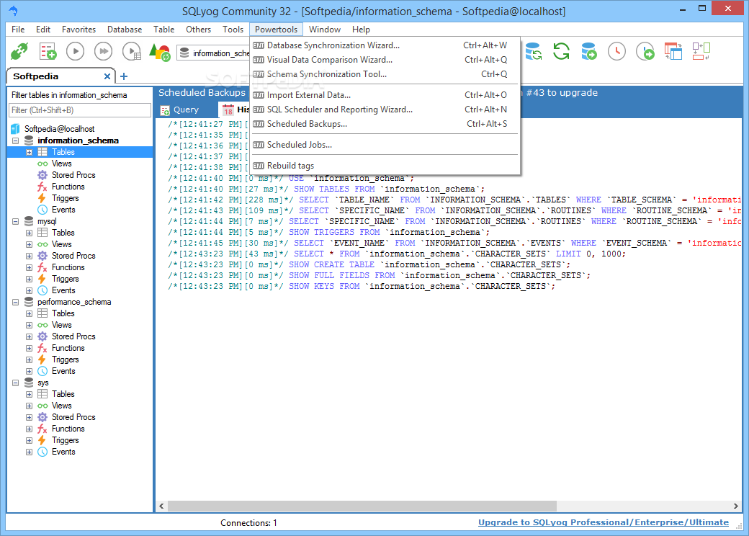
Task: Switch to the History tab
Action: [x=235, y=110]
